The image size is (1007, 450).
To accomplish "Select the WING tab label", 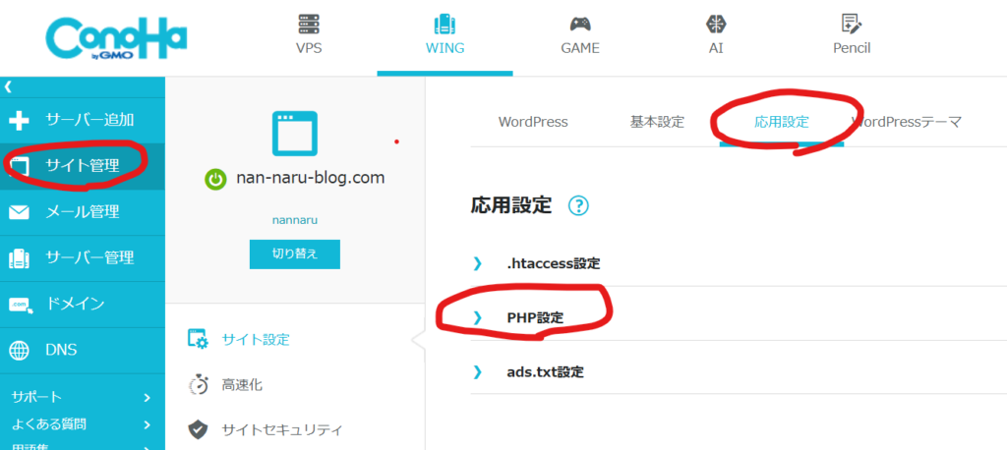I will point(444,48).
